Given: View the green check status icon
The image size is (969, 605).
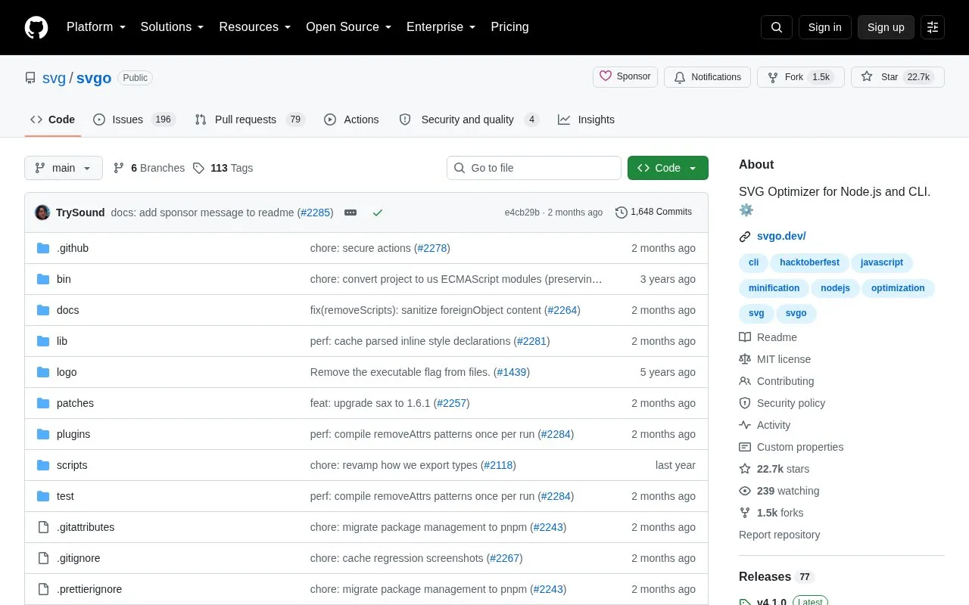Looking at the screenshot, I should 378,213.
